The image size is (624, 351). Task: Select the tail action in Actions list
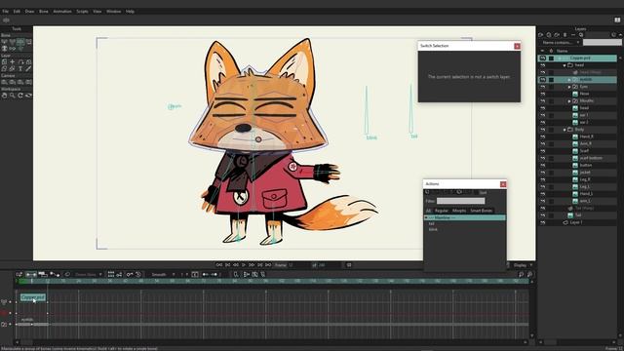(431, 223)
